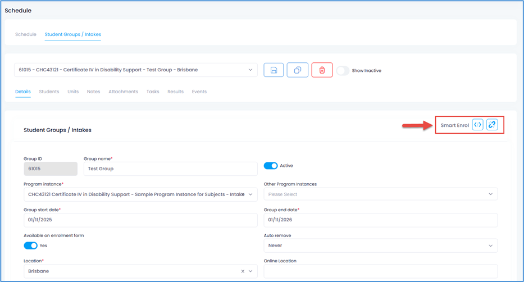The width and height of the screenshot is (524, 282).
Task: Expand the student group selector dropdown
Action: [250, 70]
